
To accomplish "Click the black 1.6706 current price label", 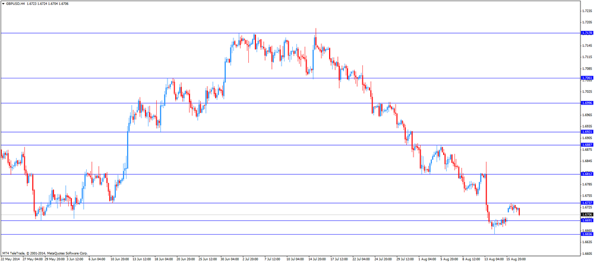I will pyautogui.click(x=586, y=214).
